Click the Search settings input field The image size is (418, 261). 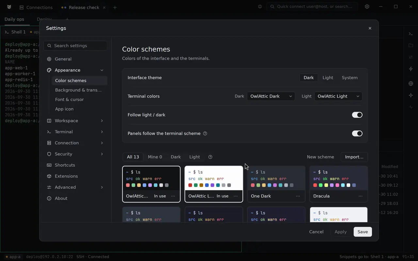tap(75, 46)
